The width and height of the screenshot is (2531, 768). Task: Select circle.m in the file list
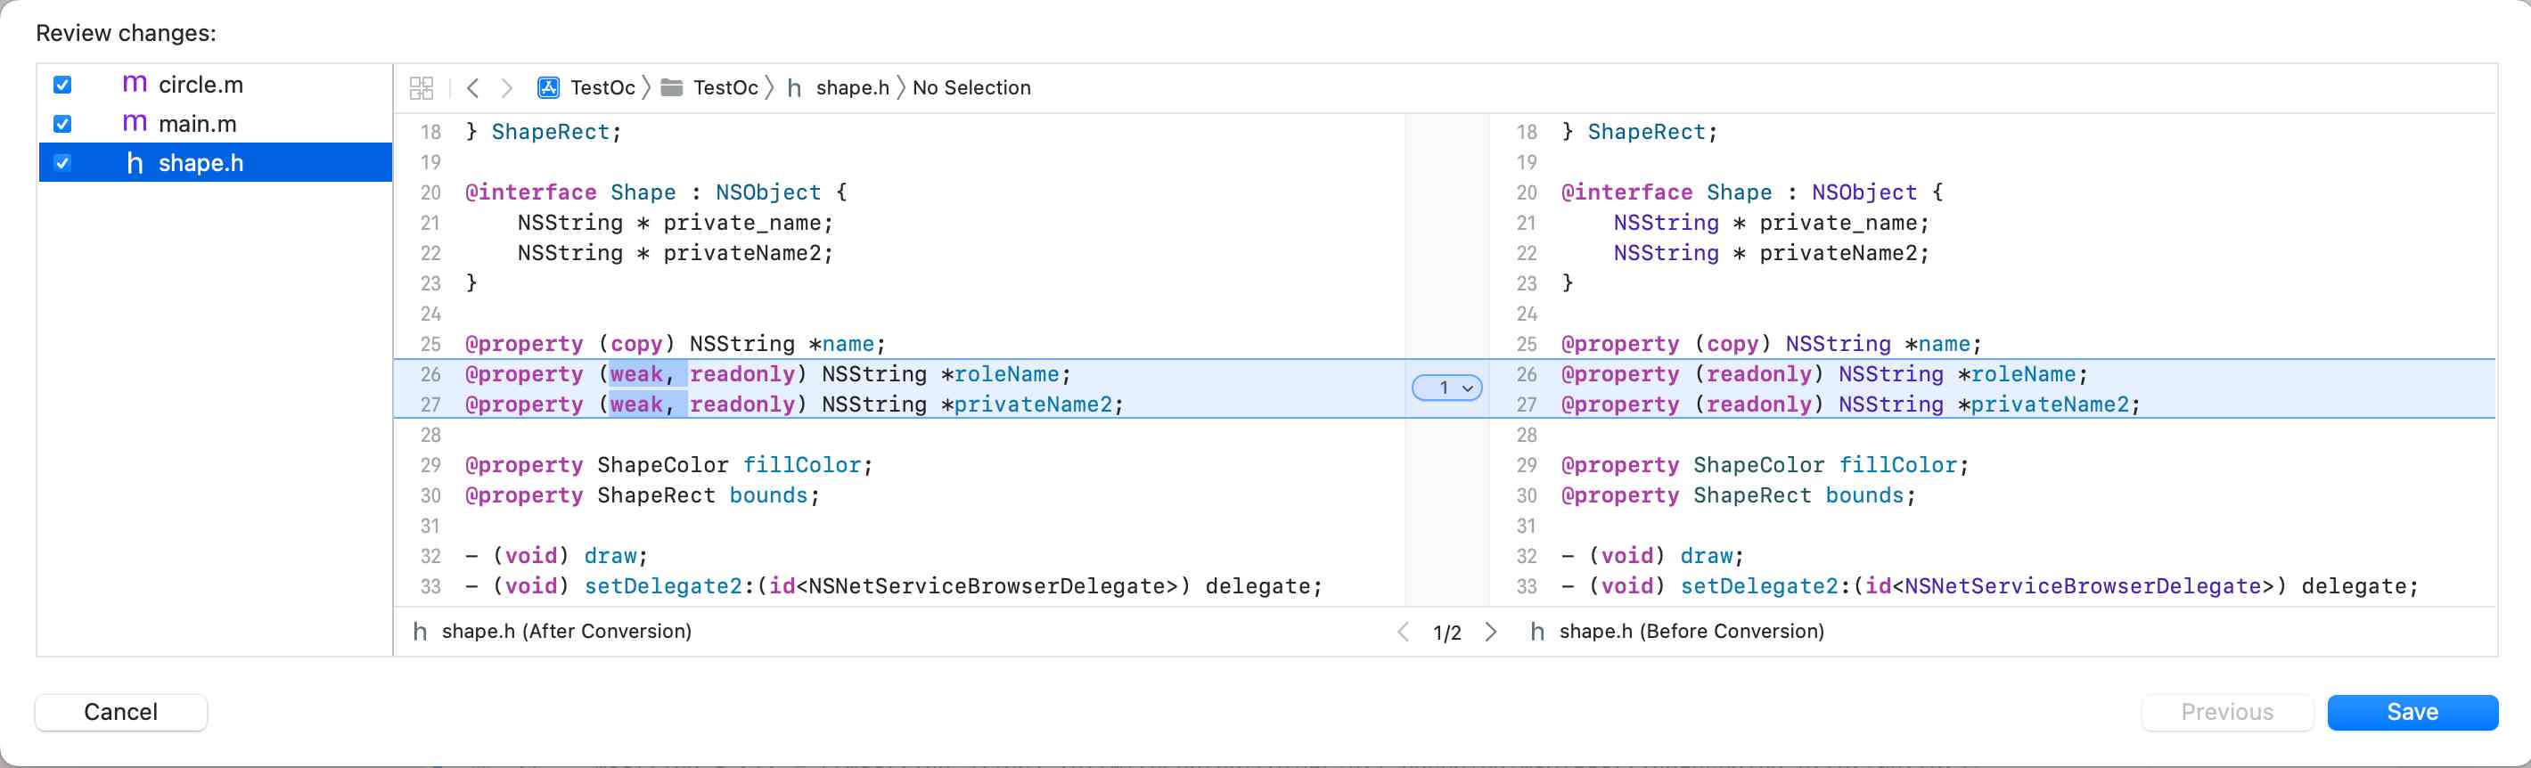[201, 85]
